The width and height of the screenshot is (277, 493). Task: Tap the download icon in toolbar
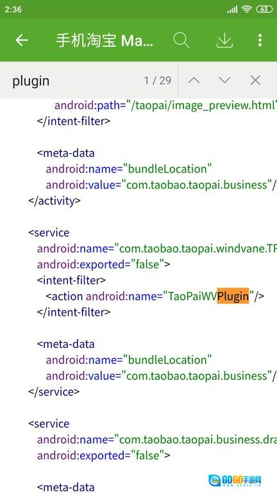pos(224,40)
